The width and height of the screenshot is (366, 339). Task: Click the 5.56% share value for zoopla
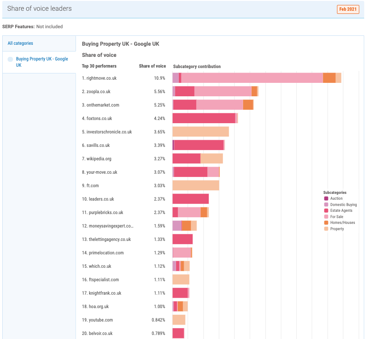[160, 91]
